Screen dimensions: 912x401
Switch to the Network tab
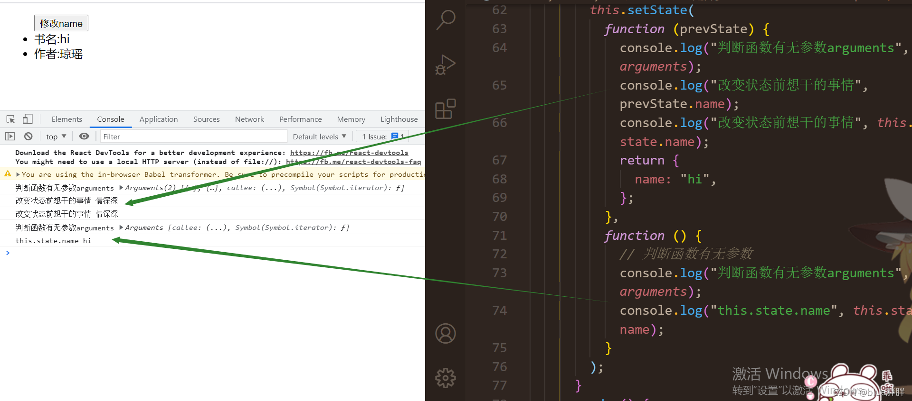[249, 119]
